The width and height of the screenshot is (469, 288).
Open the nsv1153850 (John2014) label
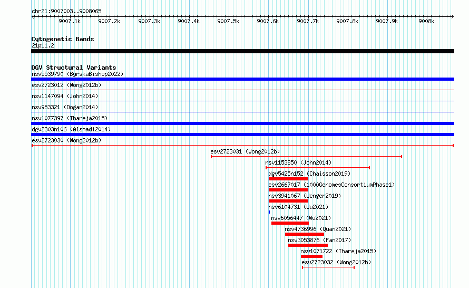coord(298,162)
